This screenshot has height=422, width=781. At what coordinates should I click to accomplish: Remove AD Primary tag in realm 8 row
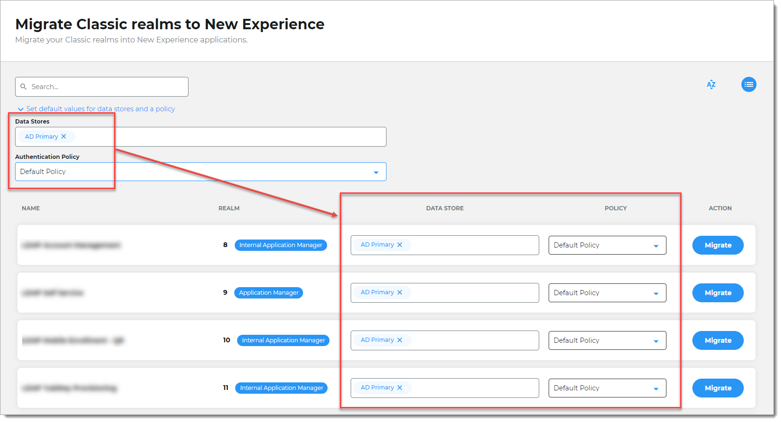tap(400, 245)
